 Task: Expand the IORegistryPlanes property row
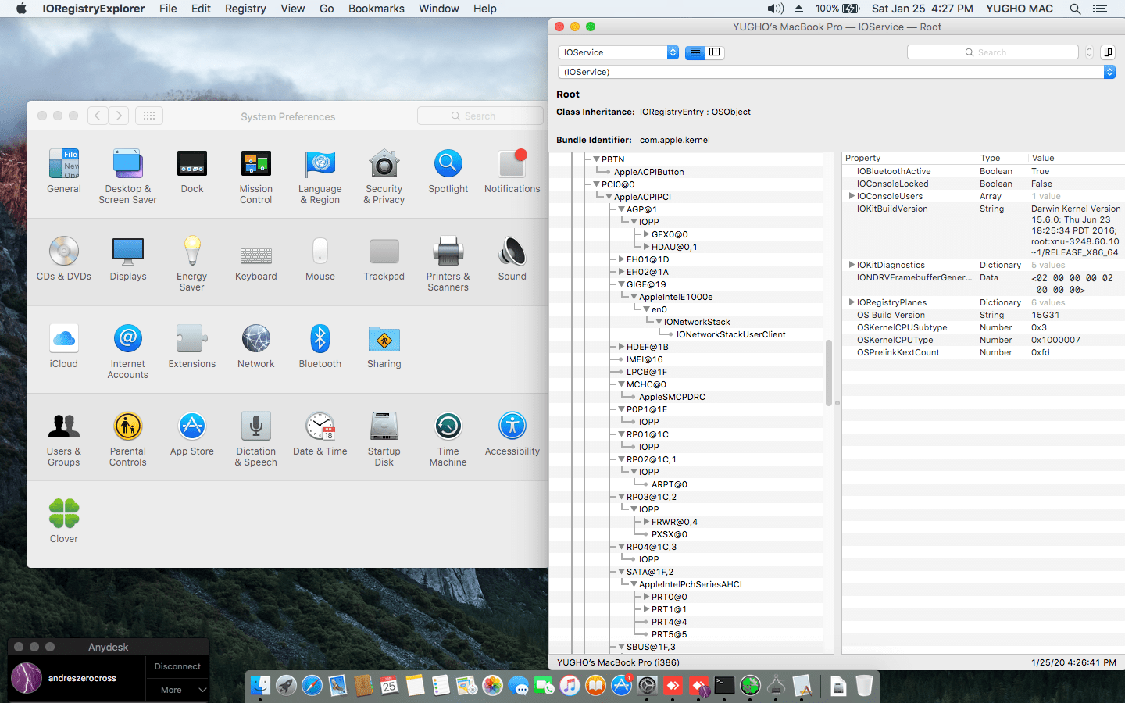852,302
